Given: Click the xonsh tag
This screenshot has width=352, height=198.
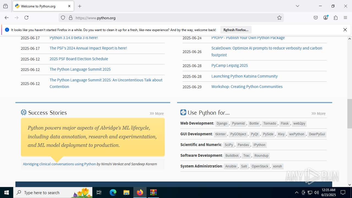Looking at the screenshot, I should point(277,166).
